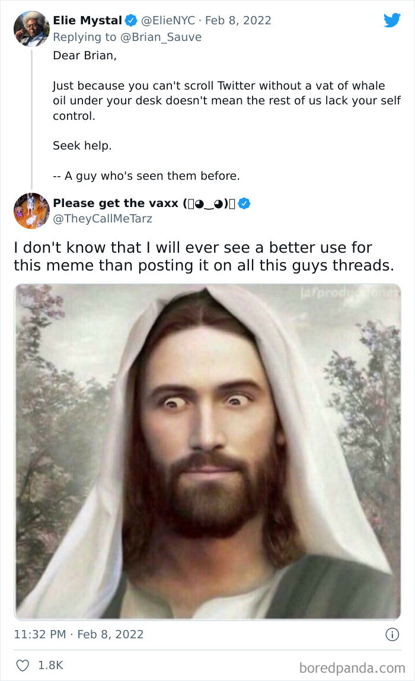Image resolution: width=415 pixels, height=681 pixels.
Task: Click the Twitter bird logo
Action: coord(392,20)
